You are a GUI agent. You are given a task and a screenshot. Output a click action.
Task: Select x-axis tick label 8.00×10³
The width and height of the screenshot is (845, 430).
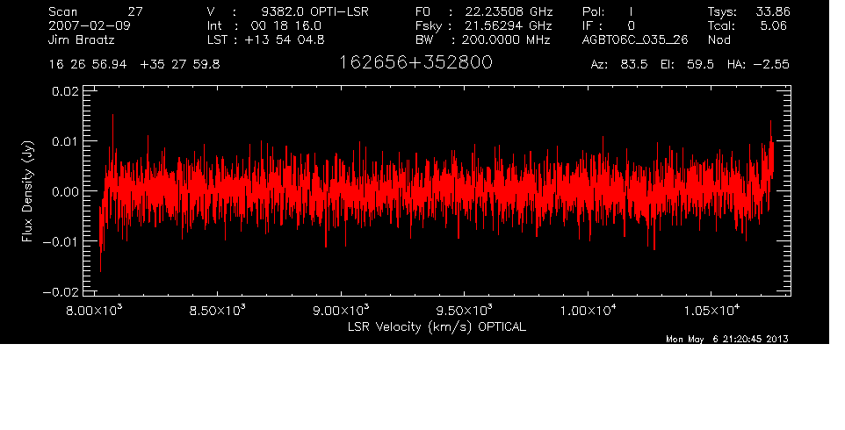pos(94,311)
